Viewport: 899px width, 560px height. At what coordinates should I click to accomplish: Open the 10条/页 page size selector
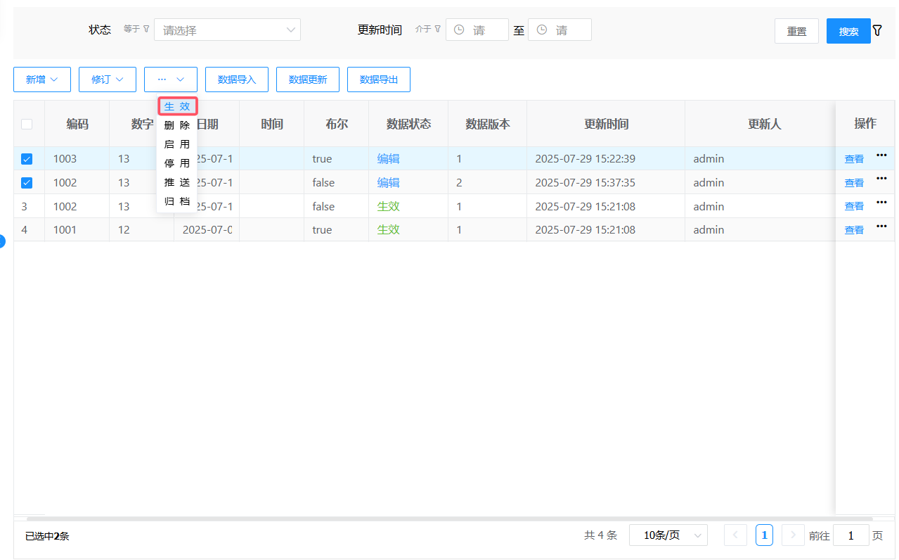668,535
